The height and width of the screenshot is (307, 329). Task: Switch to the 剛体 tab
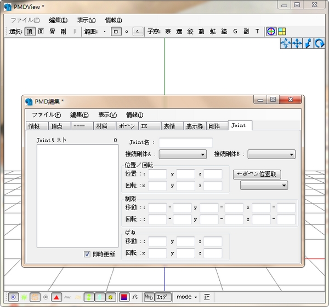[214, 126]
